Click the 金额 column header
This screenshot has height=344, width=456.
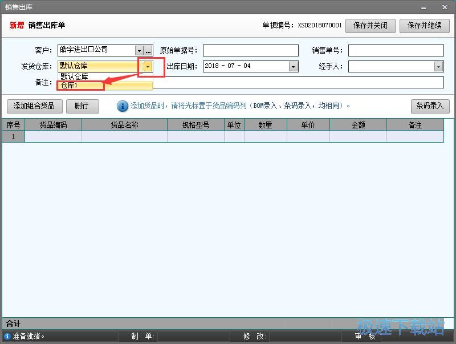tap(359, 125)
